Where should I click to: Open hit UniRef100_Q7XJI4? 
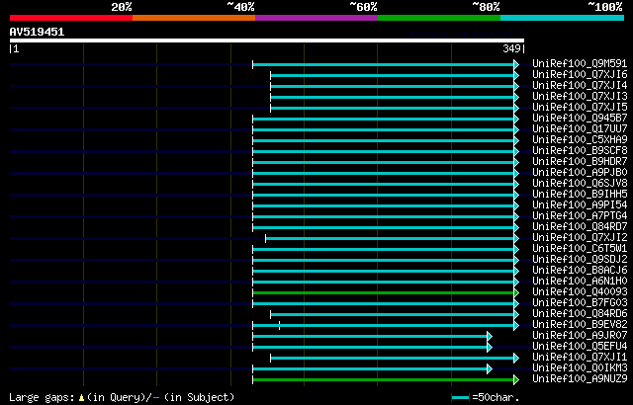(580, 85)
